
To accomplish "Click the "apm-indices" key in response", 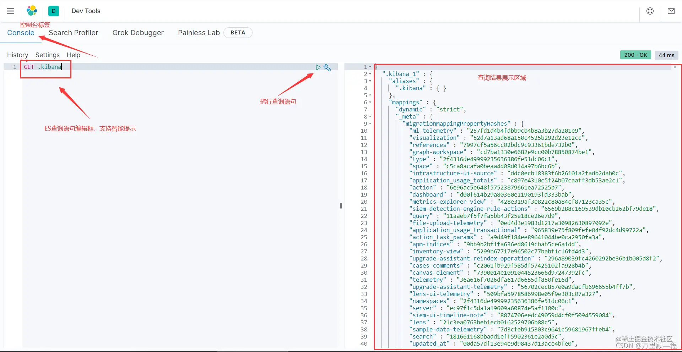I will point(431,244).
